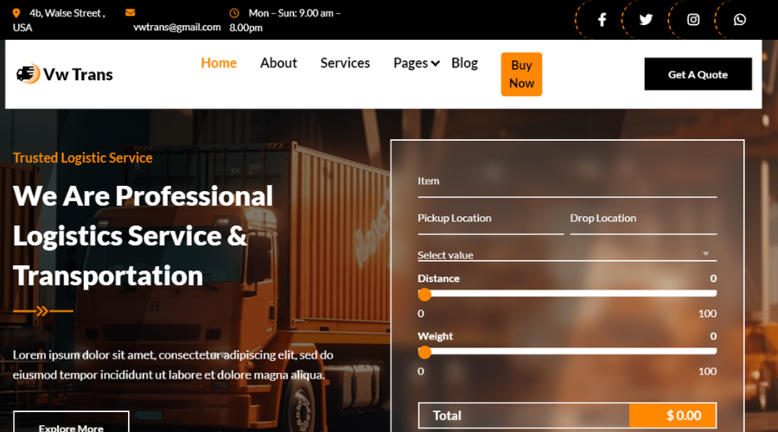Click the Vw Trans site title

78,74
